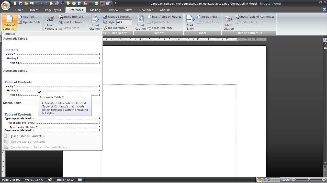The height and width of the screenshot is (183, 327).
Task: Click the Table of Contents button
Action: click(x=9, y=23)
